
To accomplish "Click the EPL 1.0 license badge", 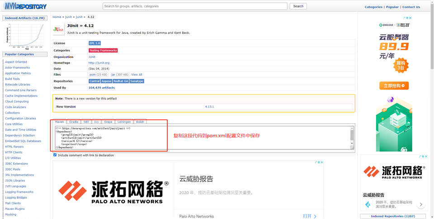I will coord(94,43).
